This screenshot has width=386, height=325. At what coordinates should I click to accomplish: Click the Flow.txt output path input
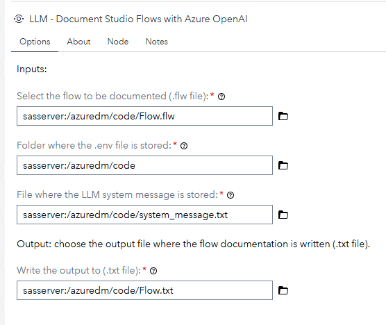(144, 290)
